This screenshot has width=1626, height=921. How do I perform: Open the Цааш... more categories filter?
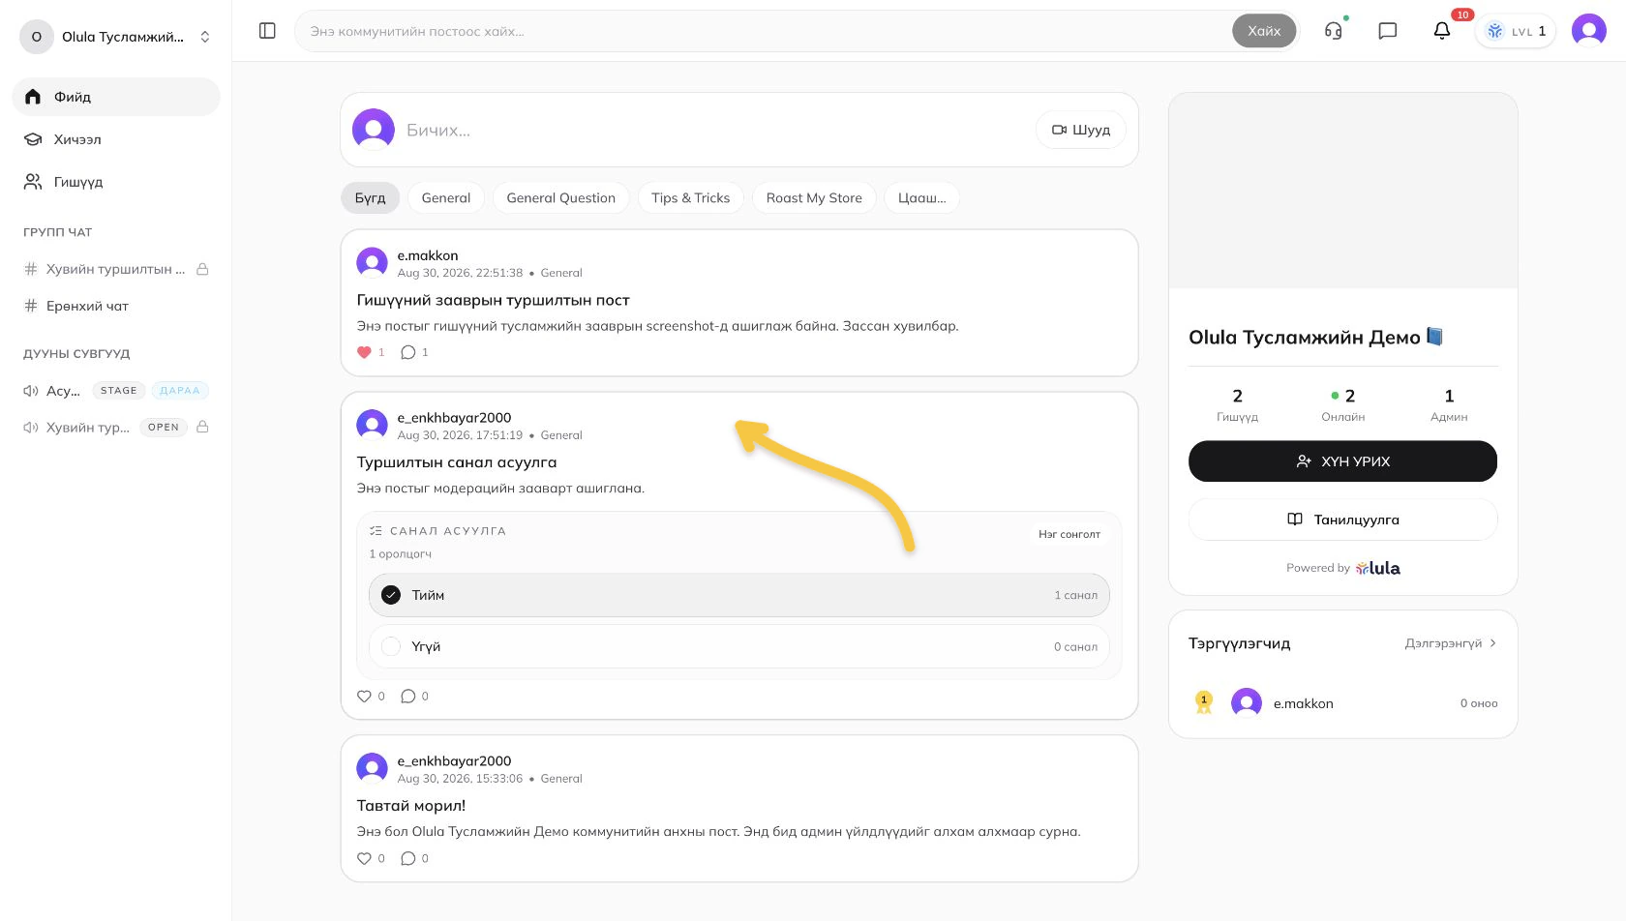(x=921, y=197)
